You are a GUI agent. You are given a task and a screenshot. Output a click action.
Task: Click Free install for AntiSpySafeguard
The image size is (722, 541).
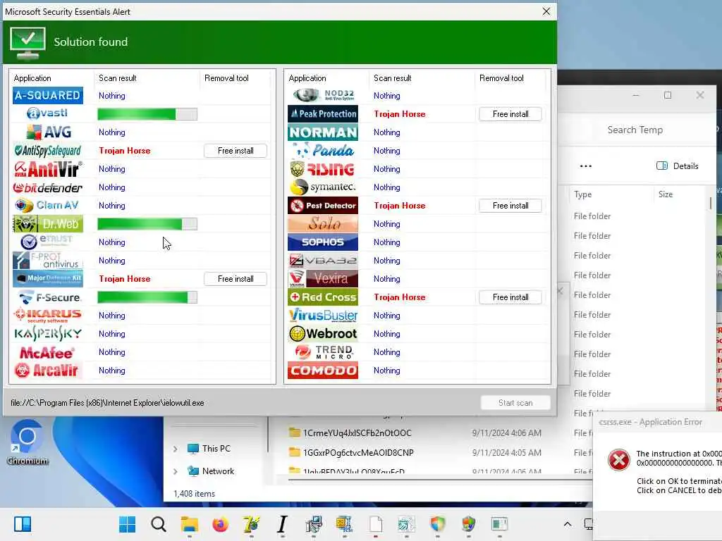(x=235, y=151)
